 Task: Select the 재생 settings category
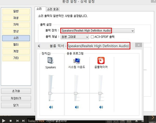click(16, 18)
